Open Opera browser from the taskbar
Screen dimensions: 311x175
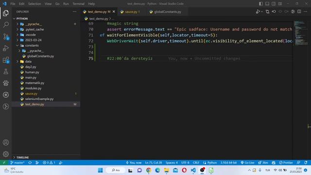tap(184, 170)
